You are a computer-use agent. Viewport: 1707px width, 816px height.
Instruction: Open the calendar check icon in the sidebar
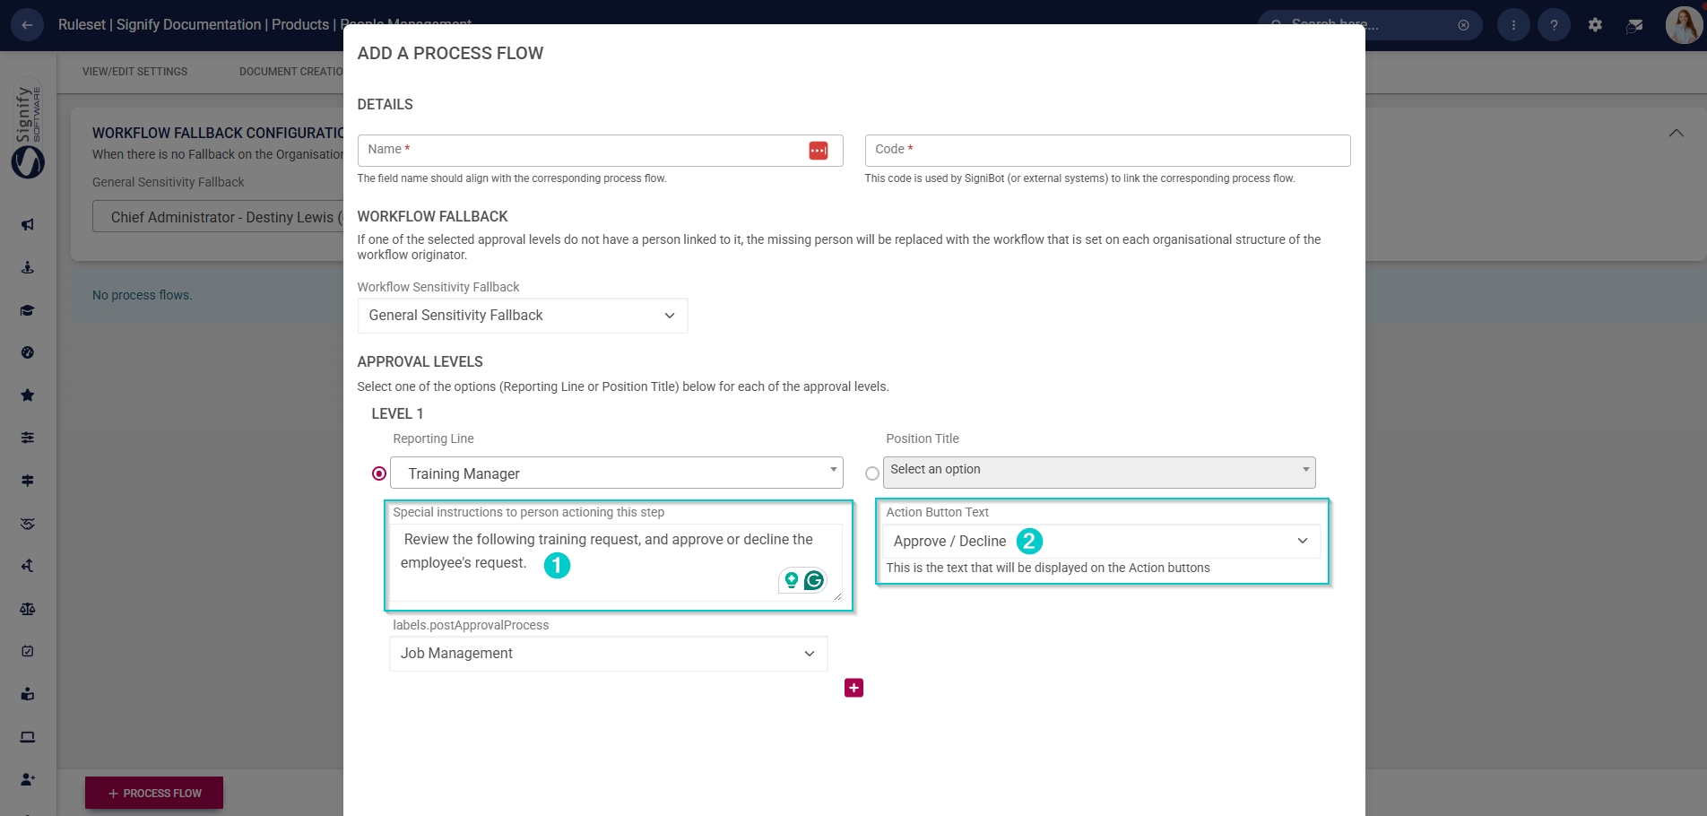click(x=28, y=651)
